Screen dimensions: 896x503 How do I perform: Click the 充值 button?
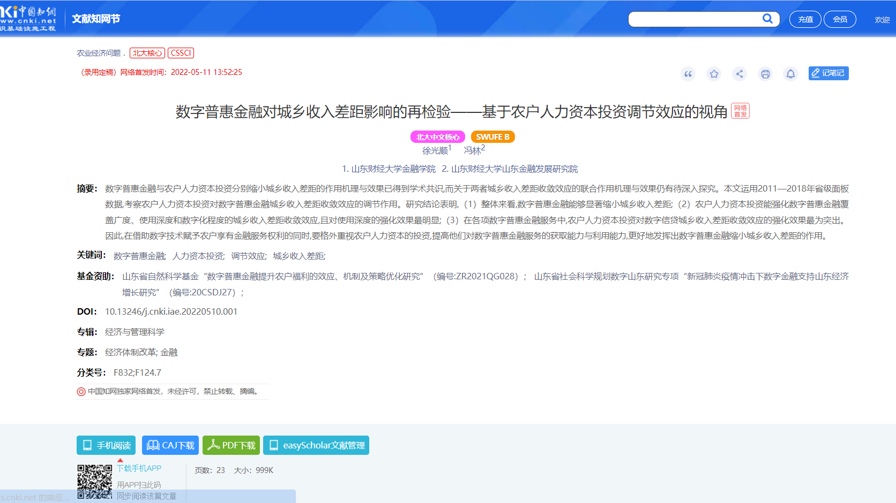tap(805, 19)
